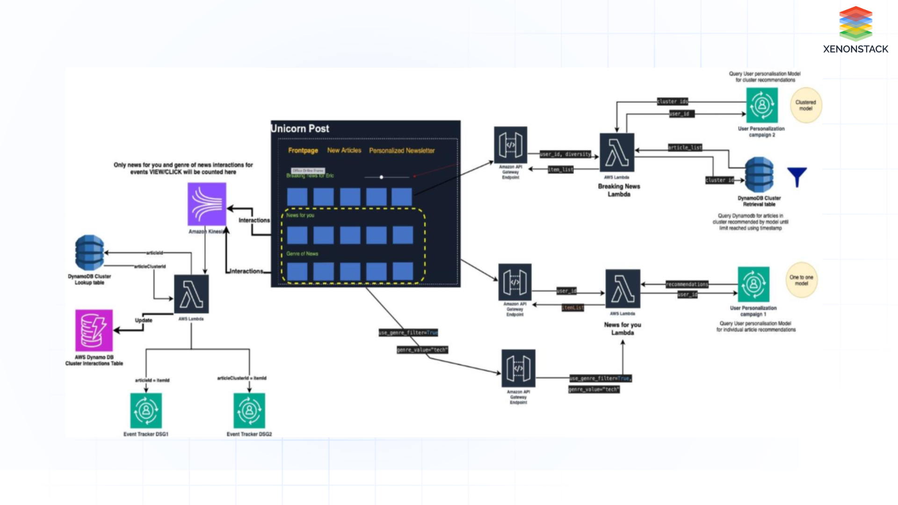Viewport: 898px width, 505px height.
Task: Click 'genre_value="tech"' label below Unicorn Post
Action: (x=422, y=350)
